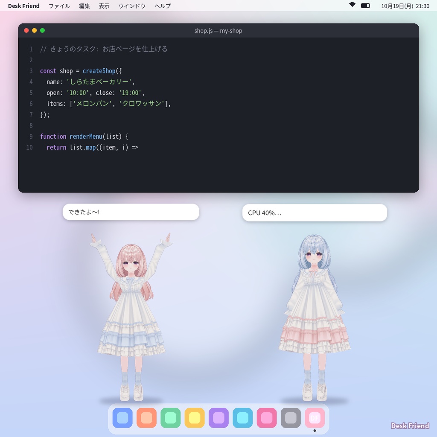Click line number 2 in the gutter

(x=31, y=60)
